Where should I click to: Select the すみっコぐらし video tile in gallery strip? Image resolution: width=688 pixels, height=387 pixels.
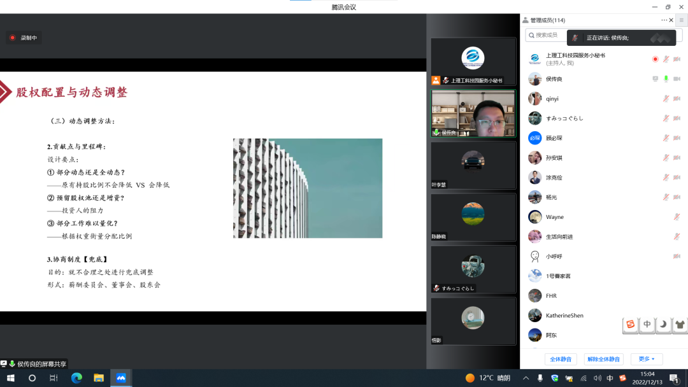(473, 269)
